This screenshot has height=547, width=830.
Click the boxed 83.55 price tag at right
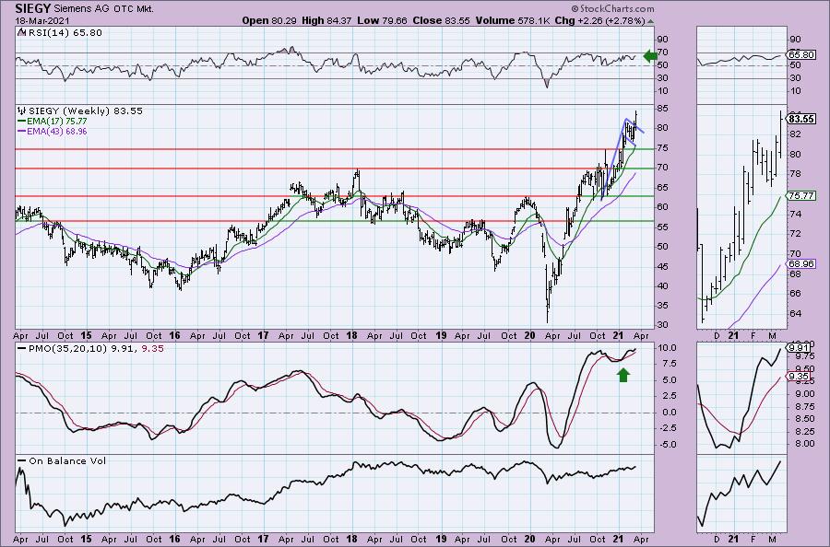[x=801, y=119]
